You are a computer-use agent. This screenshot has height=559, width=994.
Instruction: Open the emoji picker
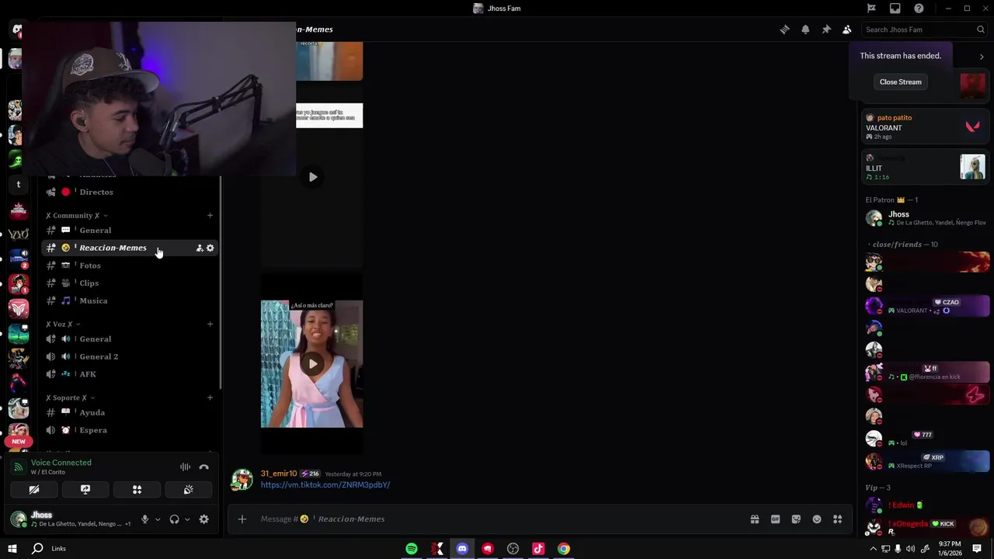click(x=817, y=519)
